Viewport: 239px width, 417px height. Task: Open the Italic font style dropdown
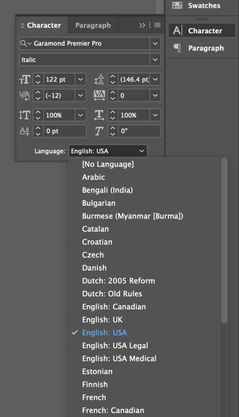point(155,59)
